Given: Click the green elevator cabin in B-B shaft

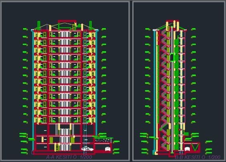Looking at the screenshot, I should pos(172,57).
